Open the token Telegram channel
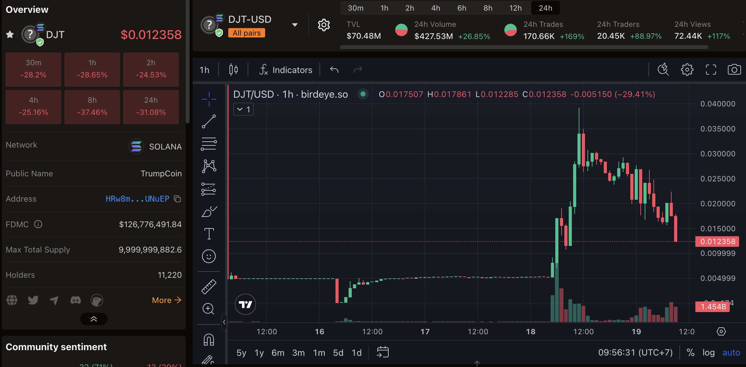 tap(54, 300)
